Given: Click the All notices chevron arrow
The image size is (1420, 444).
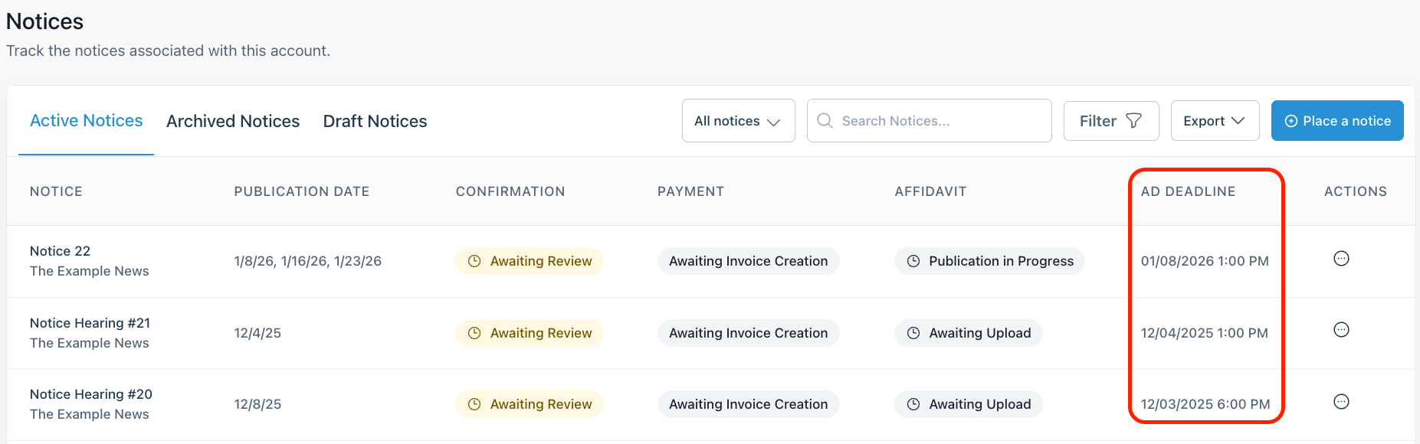Looking at the screenshot, I should [x=774, y=122].
